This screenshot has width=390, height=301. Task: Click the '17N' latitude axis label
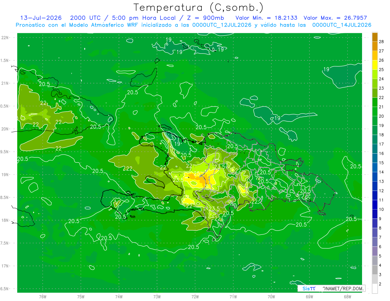point(5,266)
